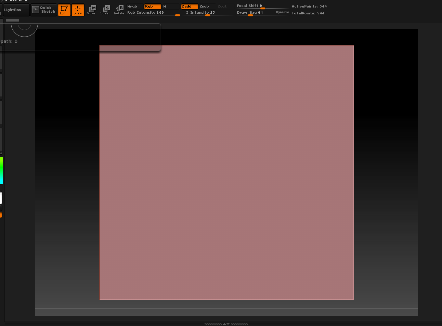Select the orange color swatch at left edge
Image resolution: width=442 pixels, height=326 pixels.
tap(1, 215)
